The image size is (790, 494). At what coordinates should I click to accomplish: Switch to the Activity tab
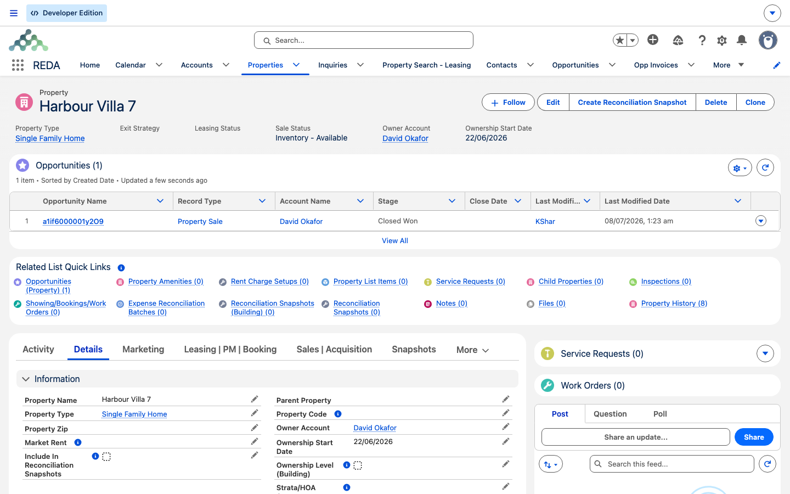pyautogui.click(x=38, y=350)
